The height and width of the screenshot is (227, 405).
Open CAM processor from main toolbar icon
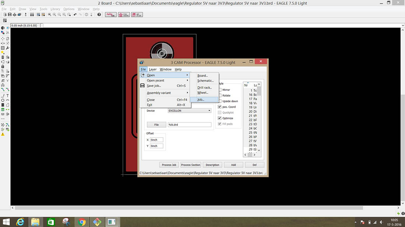[x=20, y=15]
